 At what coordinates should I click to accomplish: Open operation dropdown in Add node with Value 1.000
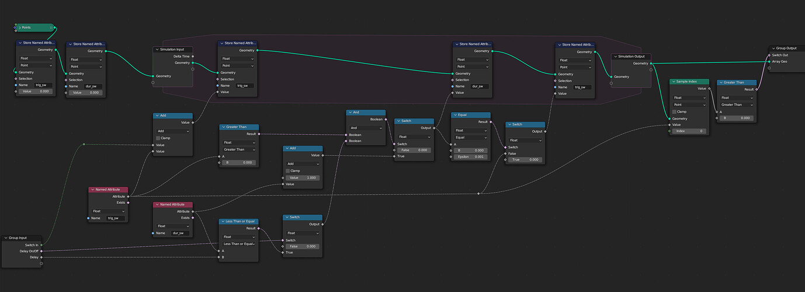(303, 164)
